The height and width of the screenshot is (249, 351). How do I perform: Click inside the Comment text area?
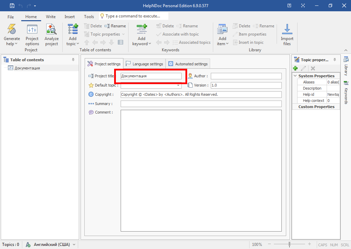pos(201,171)
